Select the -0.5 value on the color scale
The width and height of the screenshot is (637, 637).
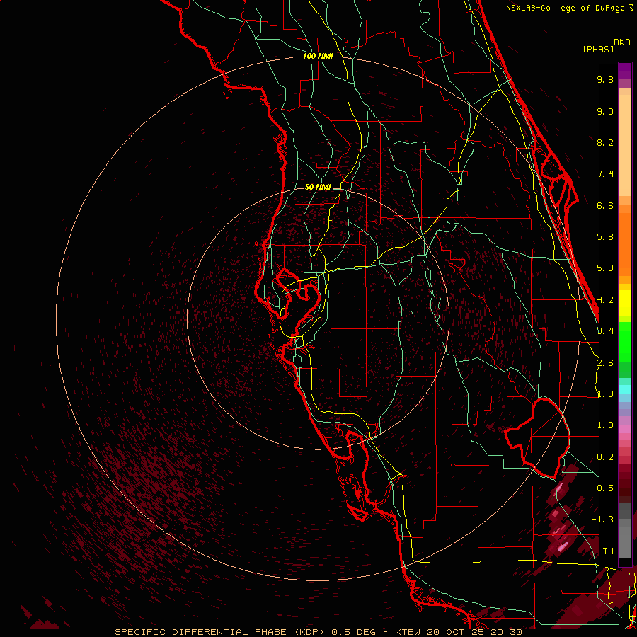[602, 488]
